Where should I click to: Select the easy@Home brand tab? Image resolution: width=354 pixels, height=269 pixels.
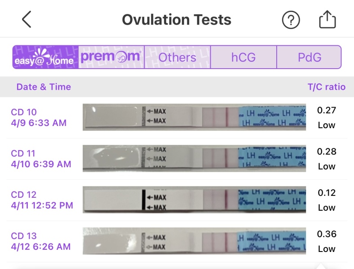pyautogui.click(x=45, y=57)
